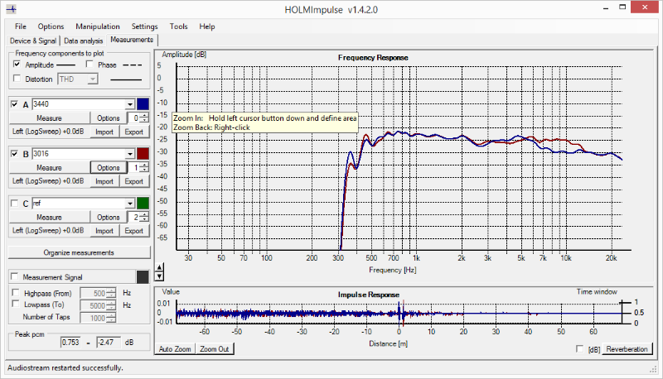Click the Zoom Out button

click(x=215, y=349)
